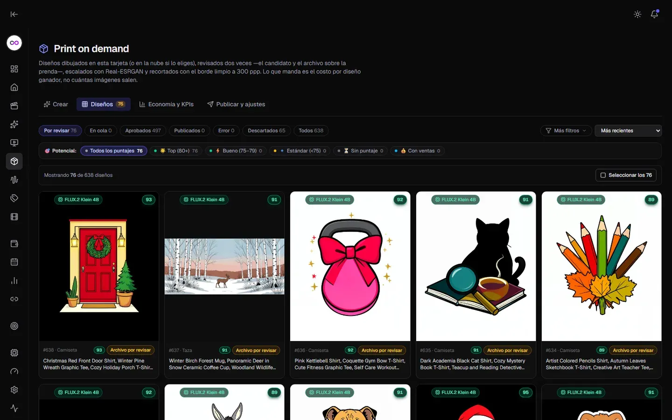Viewport: 672px width, 420px height.
Task: Open the chain link icon in sidebar
Action: [x=14, y=299]
